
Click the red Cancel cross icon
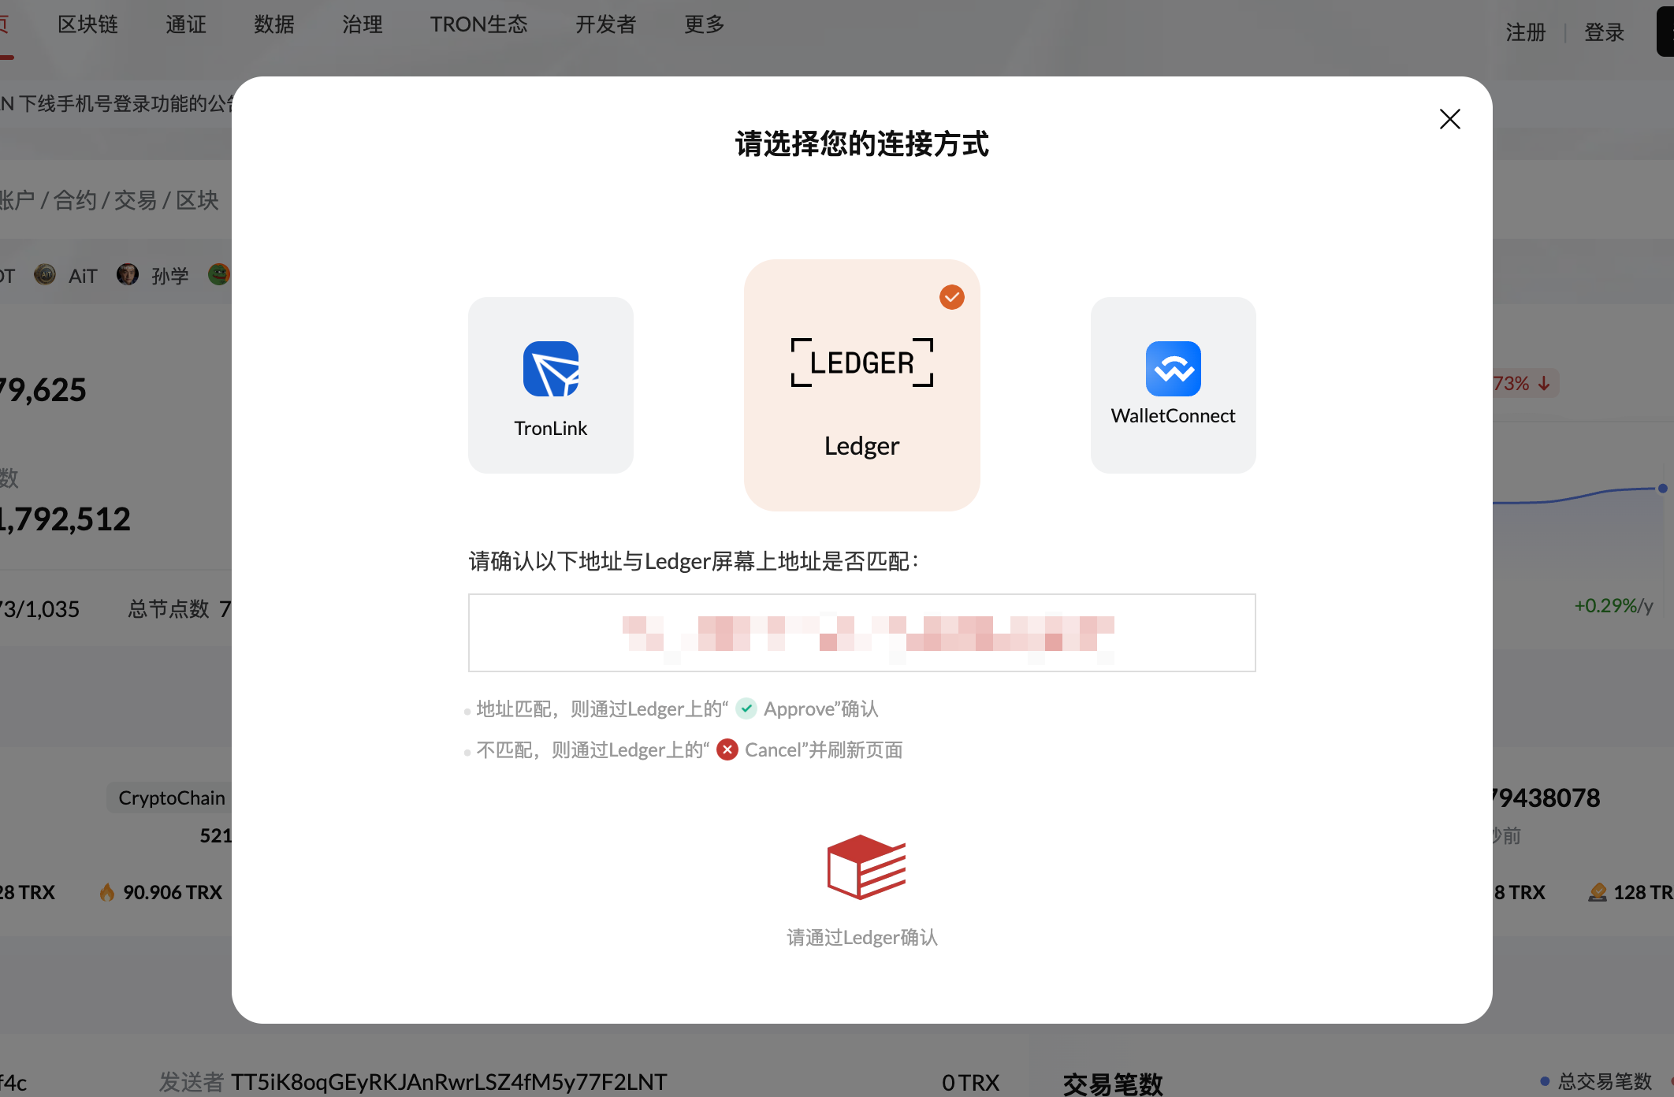point(727,749)
